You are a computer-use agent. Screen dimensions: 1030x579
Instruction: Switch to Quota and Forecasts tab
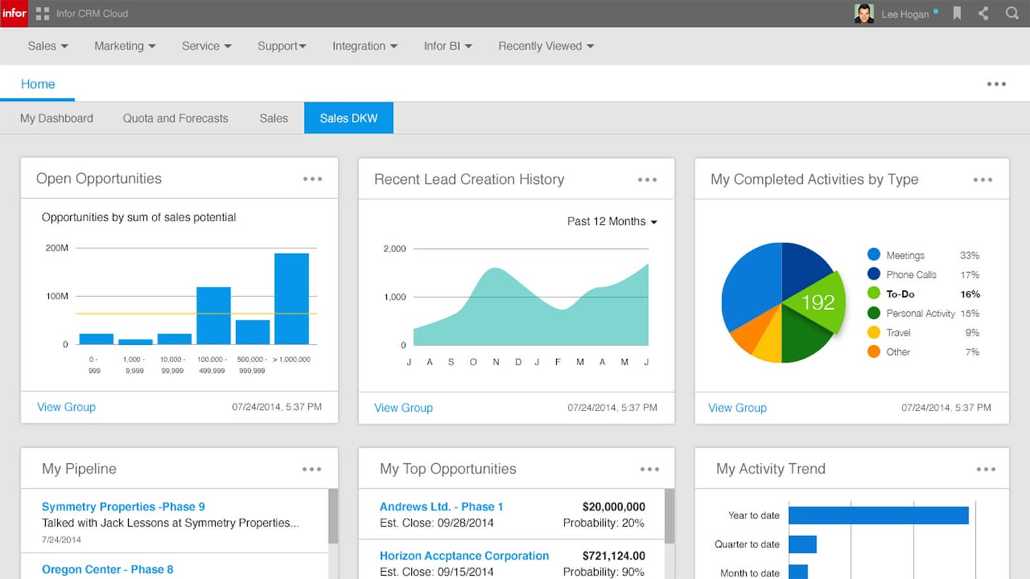[x=176, y=118]
